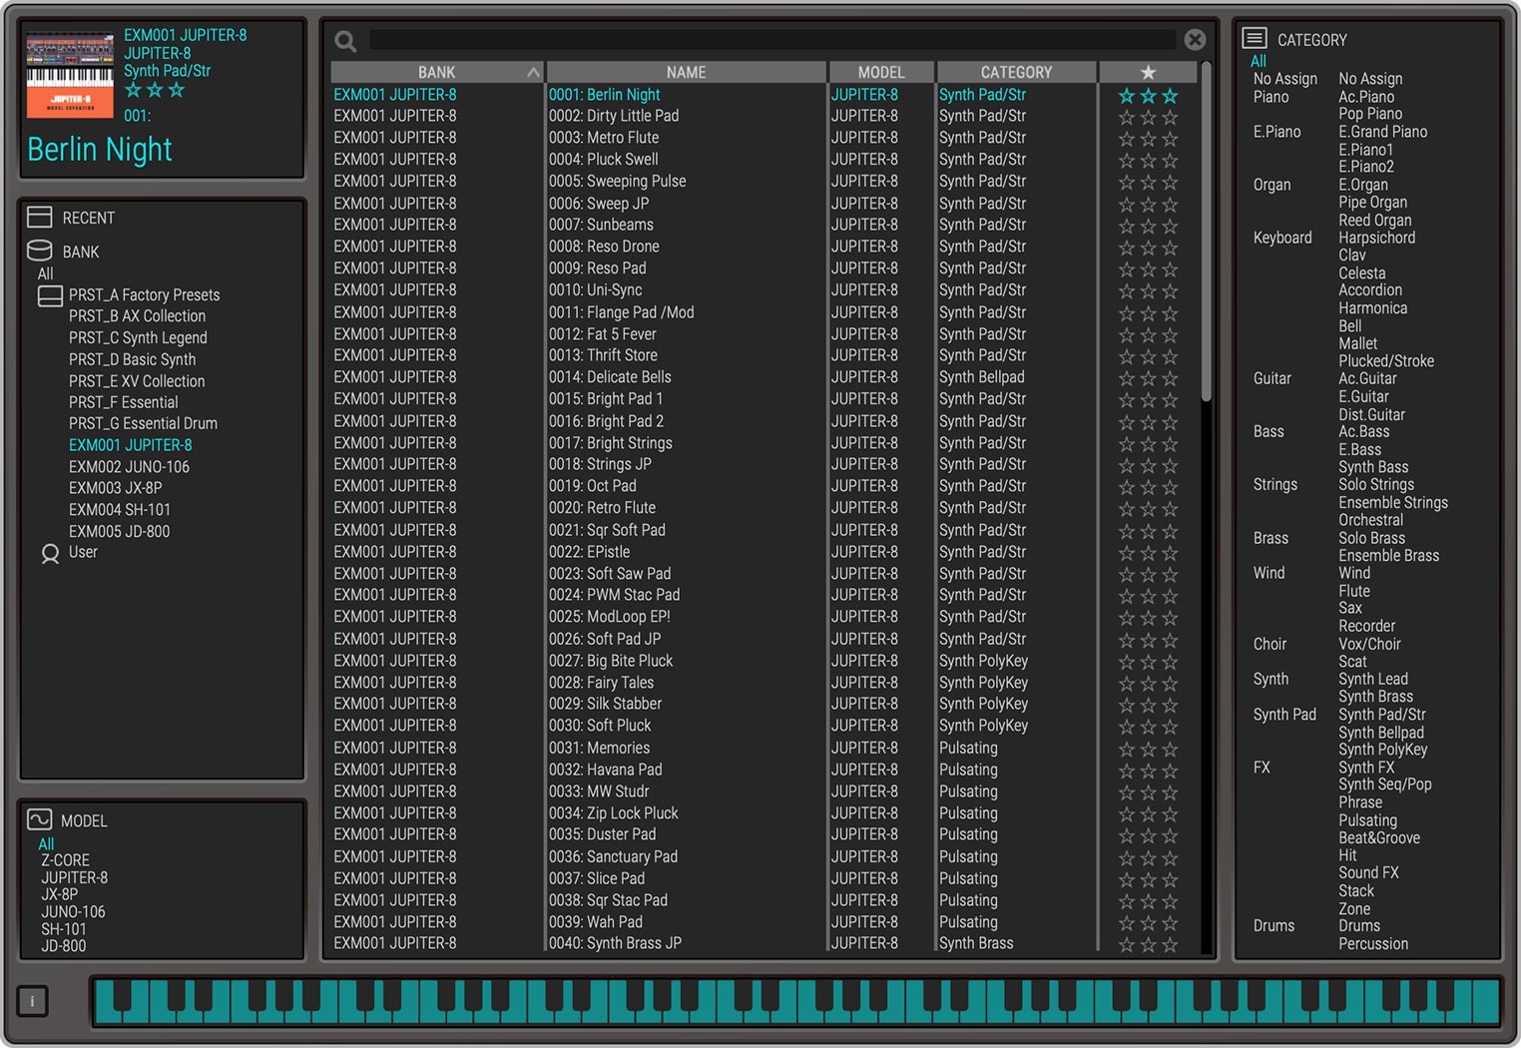
Task: Filter category by Pipe Organ
Action: (1372, 202)
